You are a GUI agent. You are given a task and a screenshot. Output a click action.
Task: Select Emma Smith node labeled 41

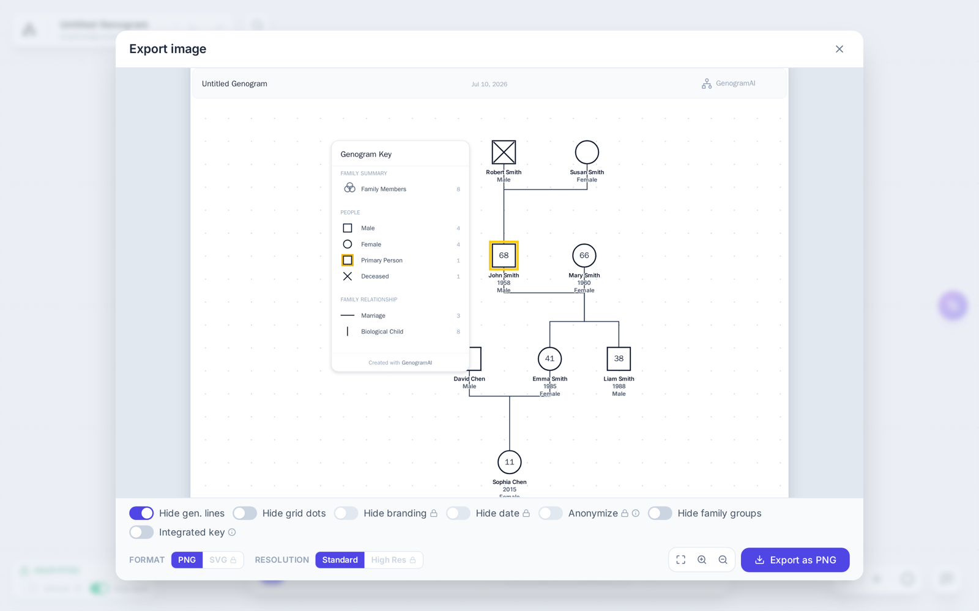549,359
